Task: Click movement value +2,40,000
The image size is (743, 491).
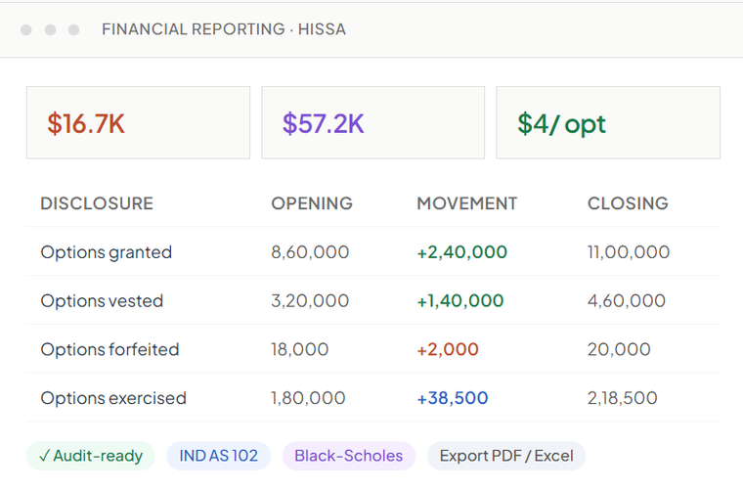Action: point(462,252)
